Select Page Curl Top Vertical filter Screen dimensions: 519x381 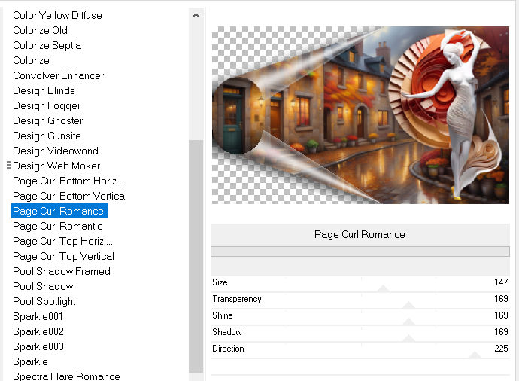click(x=63, y=256)
